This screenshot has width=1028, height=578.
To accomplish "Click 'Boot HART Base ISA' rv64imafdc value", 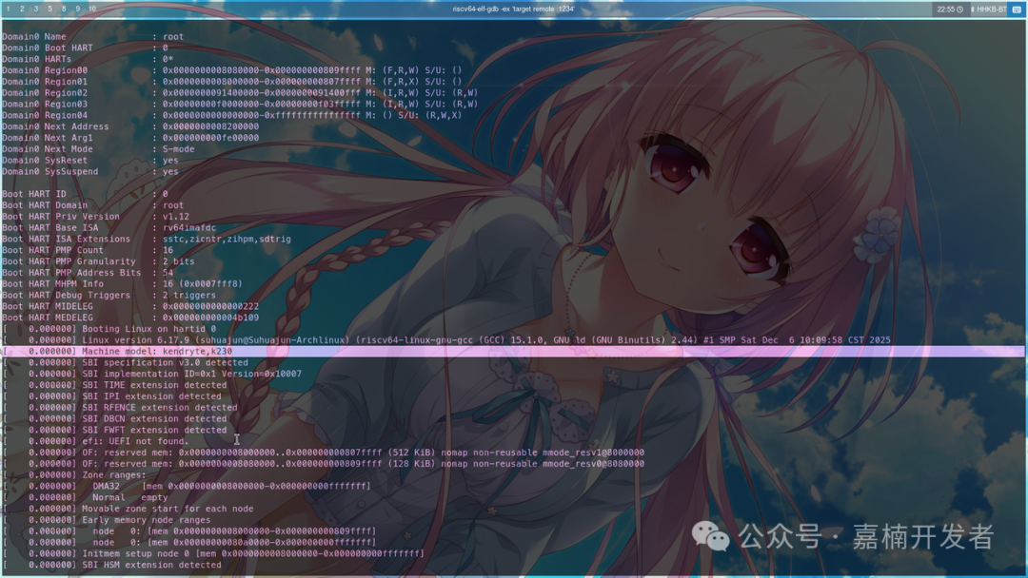I will pyautogui.click(x=188, y=228).
